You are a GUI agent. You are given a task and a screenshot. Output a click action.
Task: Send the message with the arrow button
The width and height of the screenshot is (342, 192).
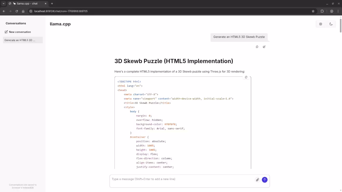[x=265, y=179]
